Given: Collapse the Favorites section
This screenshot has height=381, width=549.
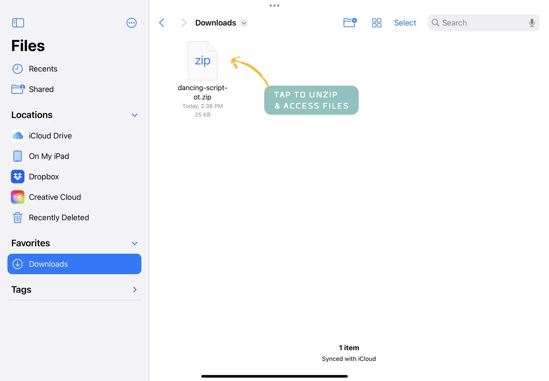Looking at the screenshot, I should (x=134, y=243).
